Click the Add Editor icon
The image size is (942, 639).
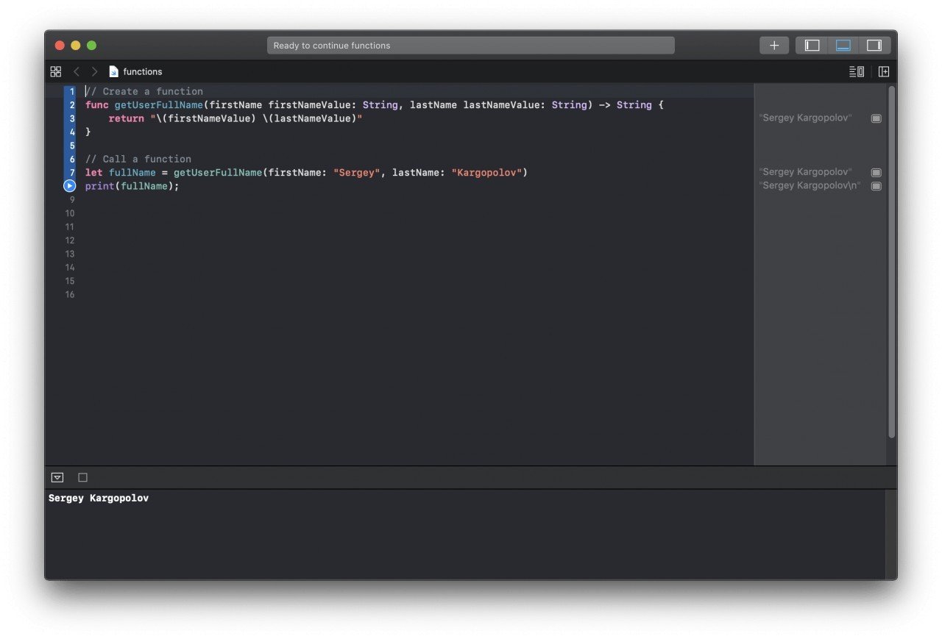[883, 71]
